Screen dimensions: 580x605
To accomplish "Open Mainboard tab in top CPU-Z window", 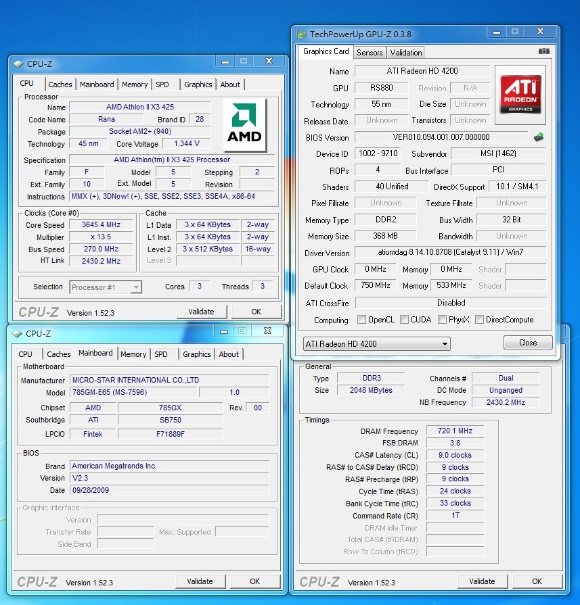I will (97, 84).
